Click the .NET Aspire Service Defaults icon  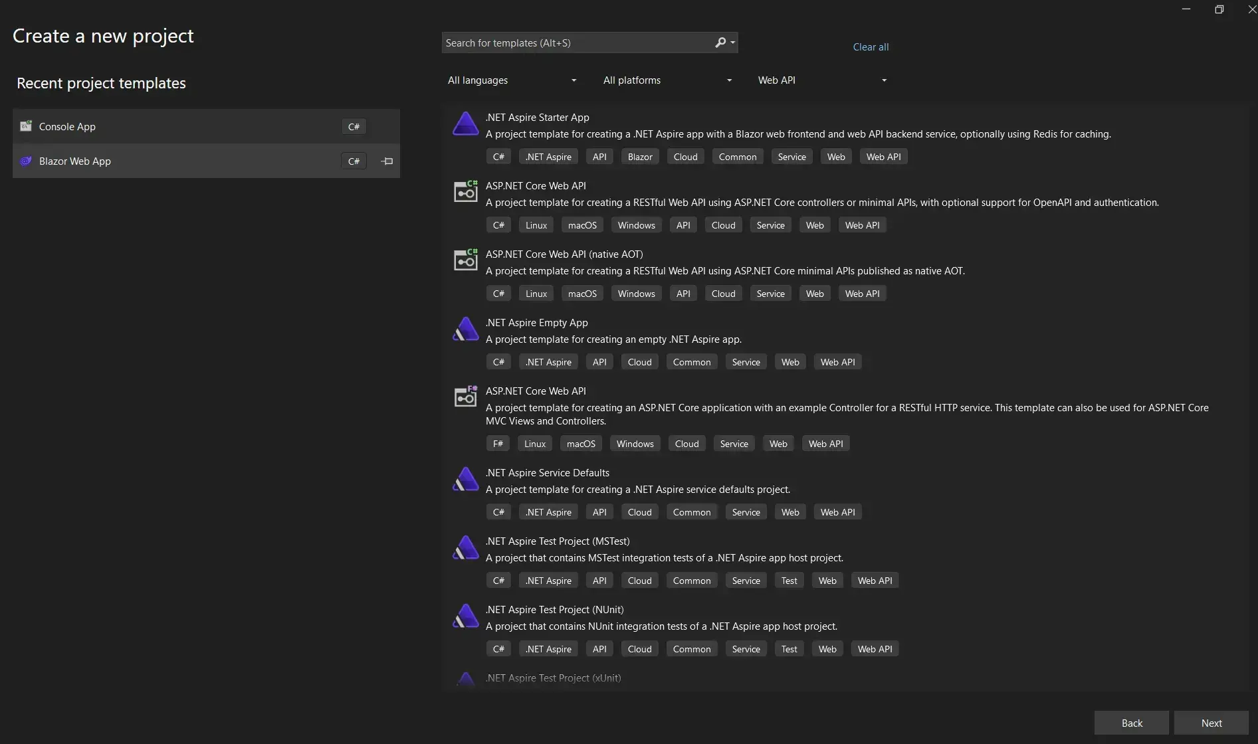[465, 479]
